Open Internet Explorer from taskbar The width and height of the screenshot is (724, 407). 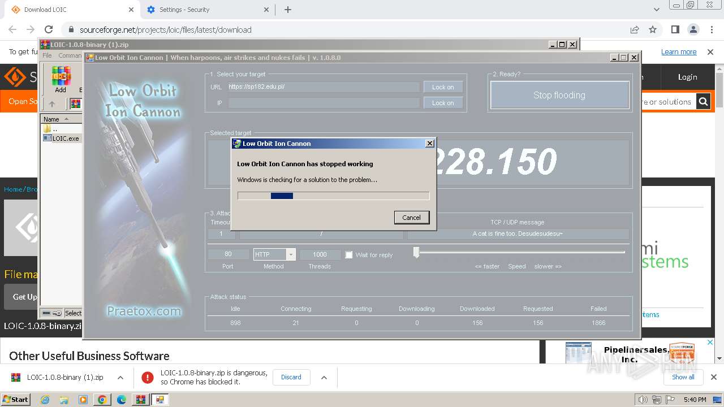click(45, 400)
